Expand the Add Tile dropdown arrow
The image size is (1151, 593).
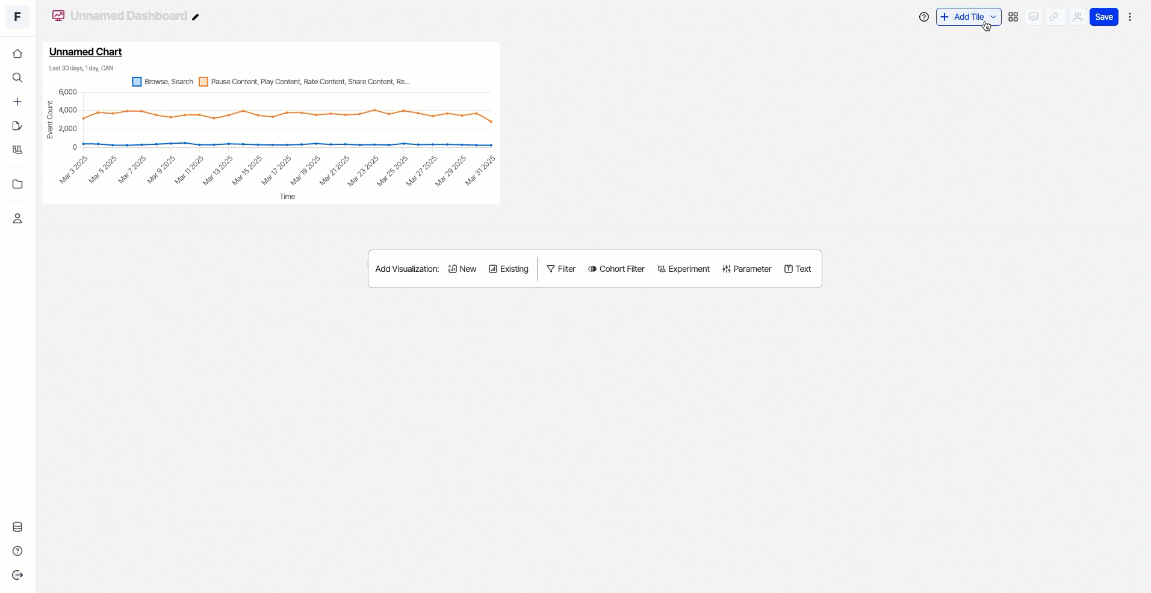tap(993, 17)
